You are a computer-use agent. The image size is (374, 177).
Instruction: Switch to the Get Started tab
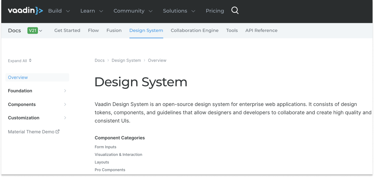point(67,31)
